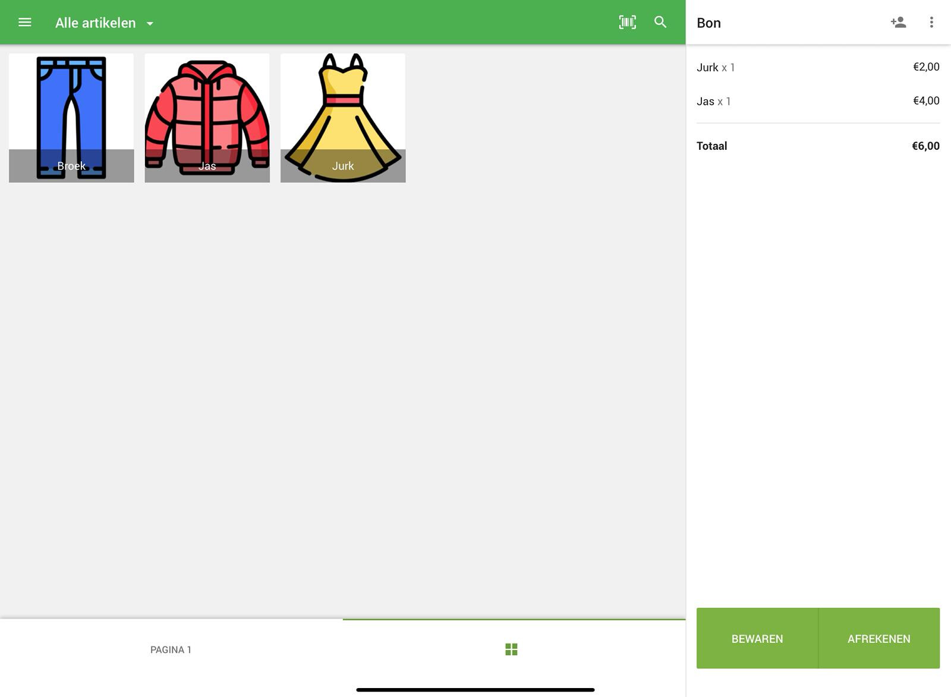Image resolution: width=951 pixels, height=697 pixels.
Task: Tap the barcode scanner icon
Action: (x=627, y=23)
